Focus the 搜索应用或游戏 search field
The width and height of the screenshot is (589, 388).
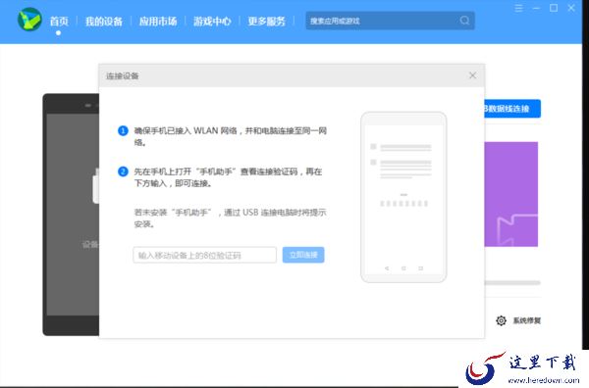390,21
